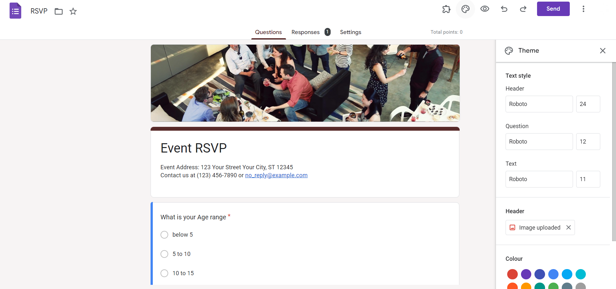Image resolution: width=616 pixels, height=289 pixels.
Task: Open the add-ons puzzle icon
Action: (446, 9)
